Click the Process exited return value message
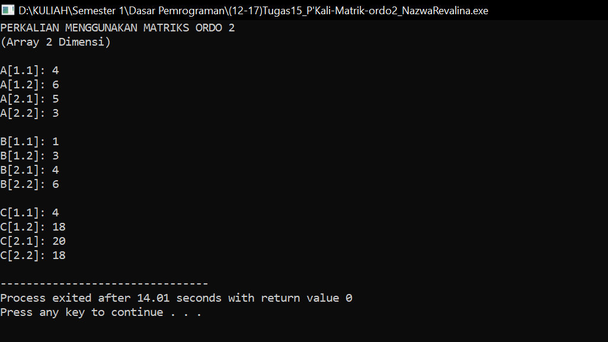Image resolution: width=608 pixels, height=342 pixels. coord(175,298)
